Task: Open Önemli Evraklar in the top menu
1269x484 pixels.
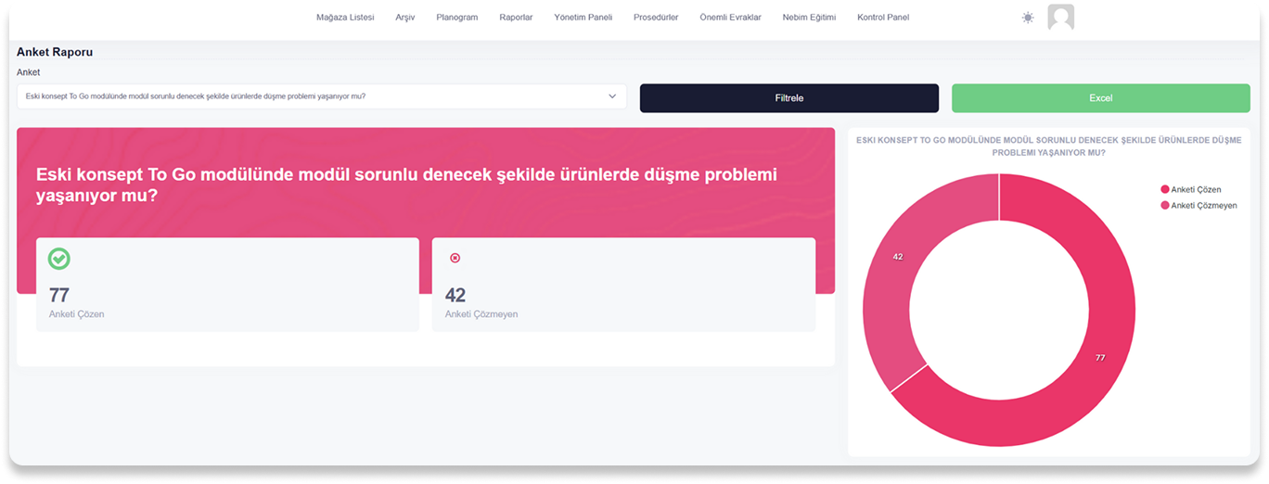Action: pos(730,18)
